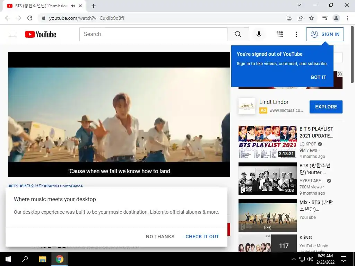Open the BTS 'Butter' title link
This screenshot has width=355, height=266.
click(x=315, y=169)
